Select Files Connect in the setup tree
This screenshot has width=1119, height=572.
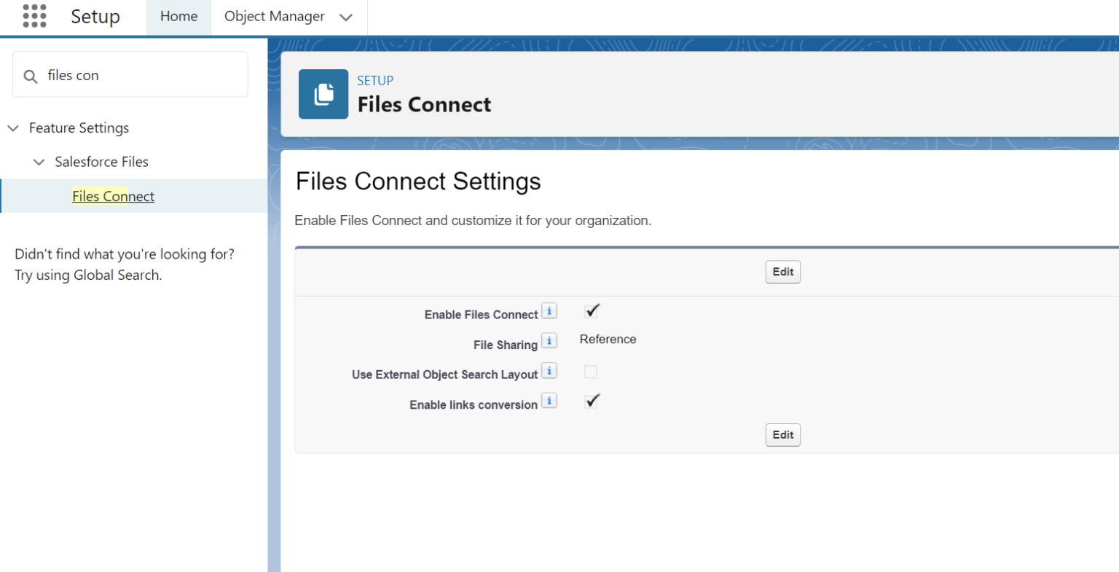click(113, 196)
